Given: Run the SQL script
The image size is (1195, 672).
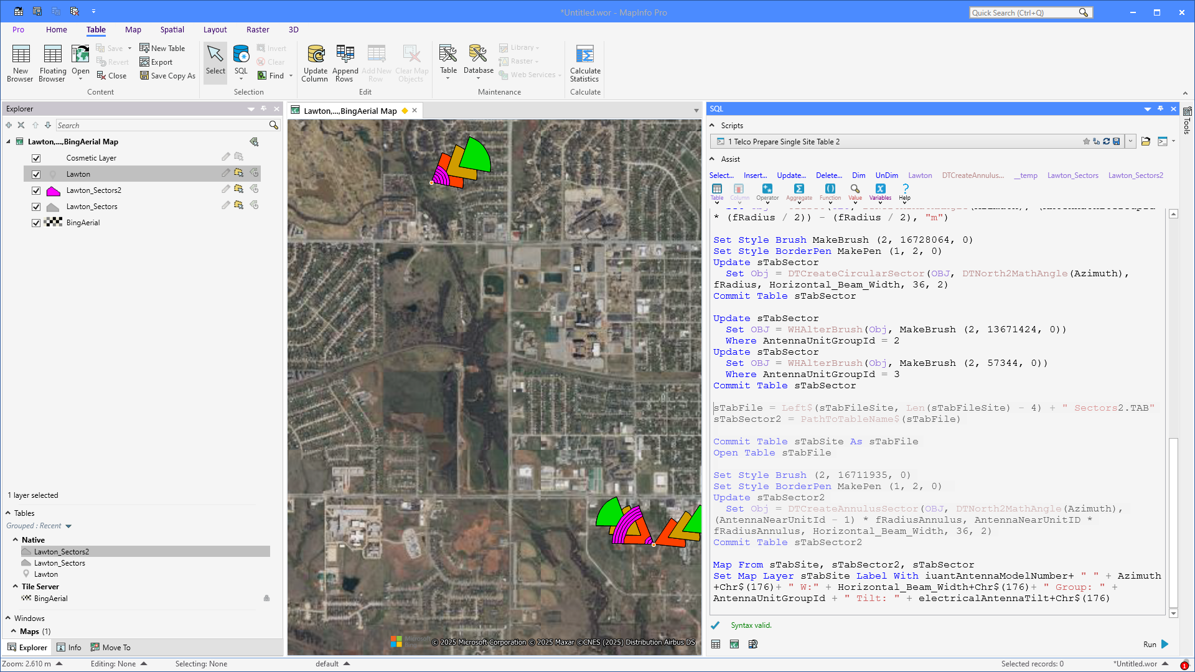Looking at the screenshot, I should [x=1165, y=644].
